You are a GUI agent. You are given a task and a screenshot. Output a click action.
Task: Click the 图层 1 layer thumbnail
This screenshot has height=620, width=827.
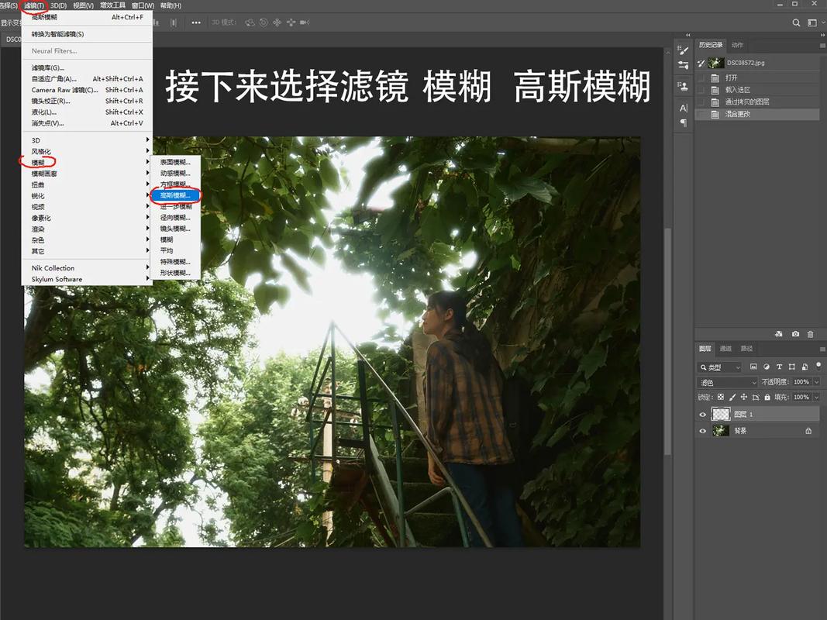click(721, 413)
